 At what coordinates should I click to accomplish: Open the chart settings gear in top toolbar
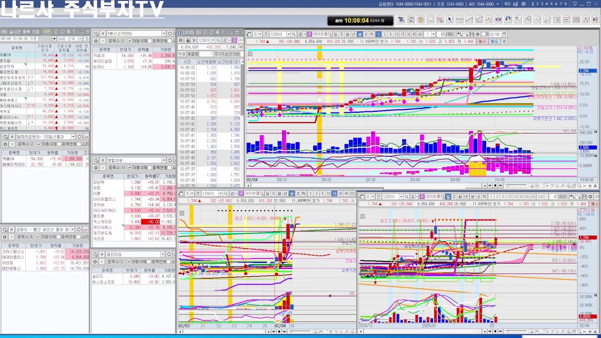421,19
